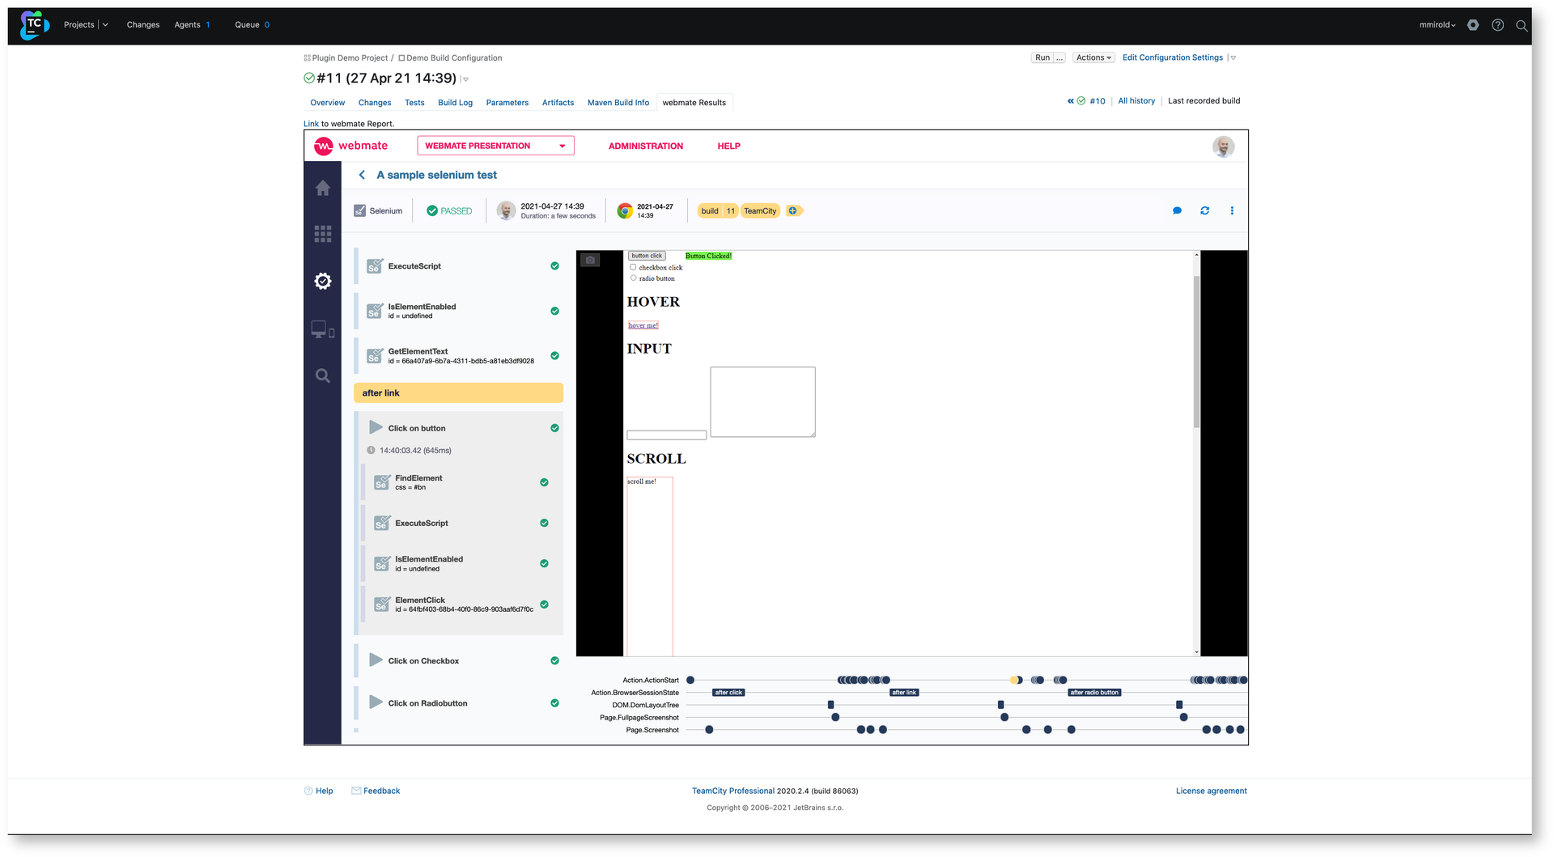The image size is (1554, 857).
Task: Expand the Click on Checkbox step
Action: (376, 660)
